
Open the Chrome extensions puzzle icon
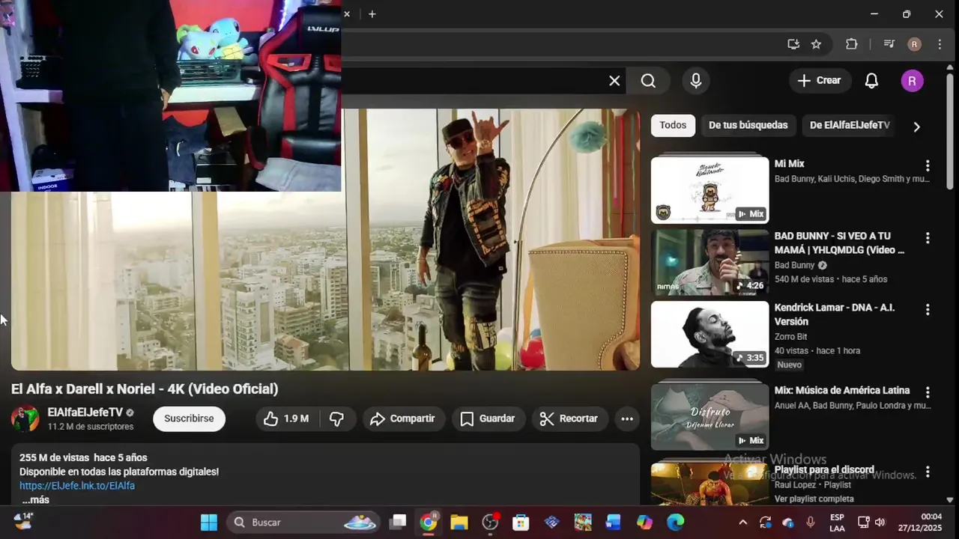[x=851, y=44]
